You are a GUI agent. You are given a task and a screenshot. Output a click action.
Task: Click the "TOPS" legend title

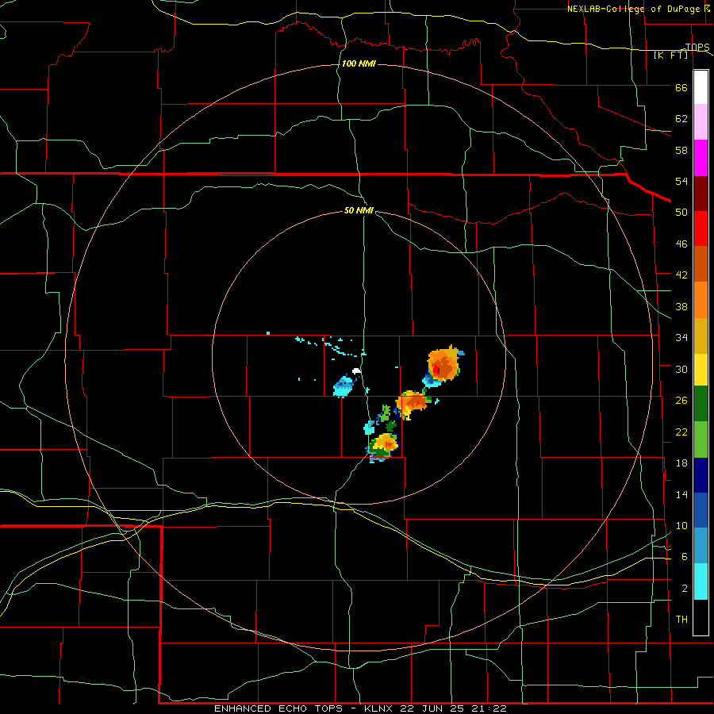(x=697, y=47)
